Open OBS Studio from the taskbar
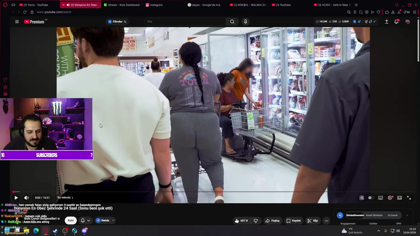The image size is (420, 236). pos(65,231)
